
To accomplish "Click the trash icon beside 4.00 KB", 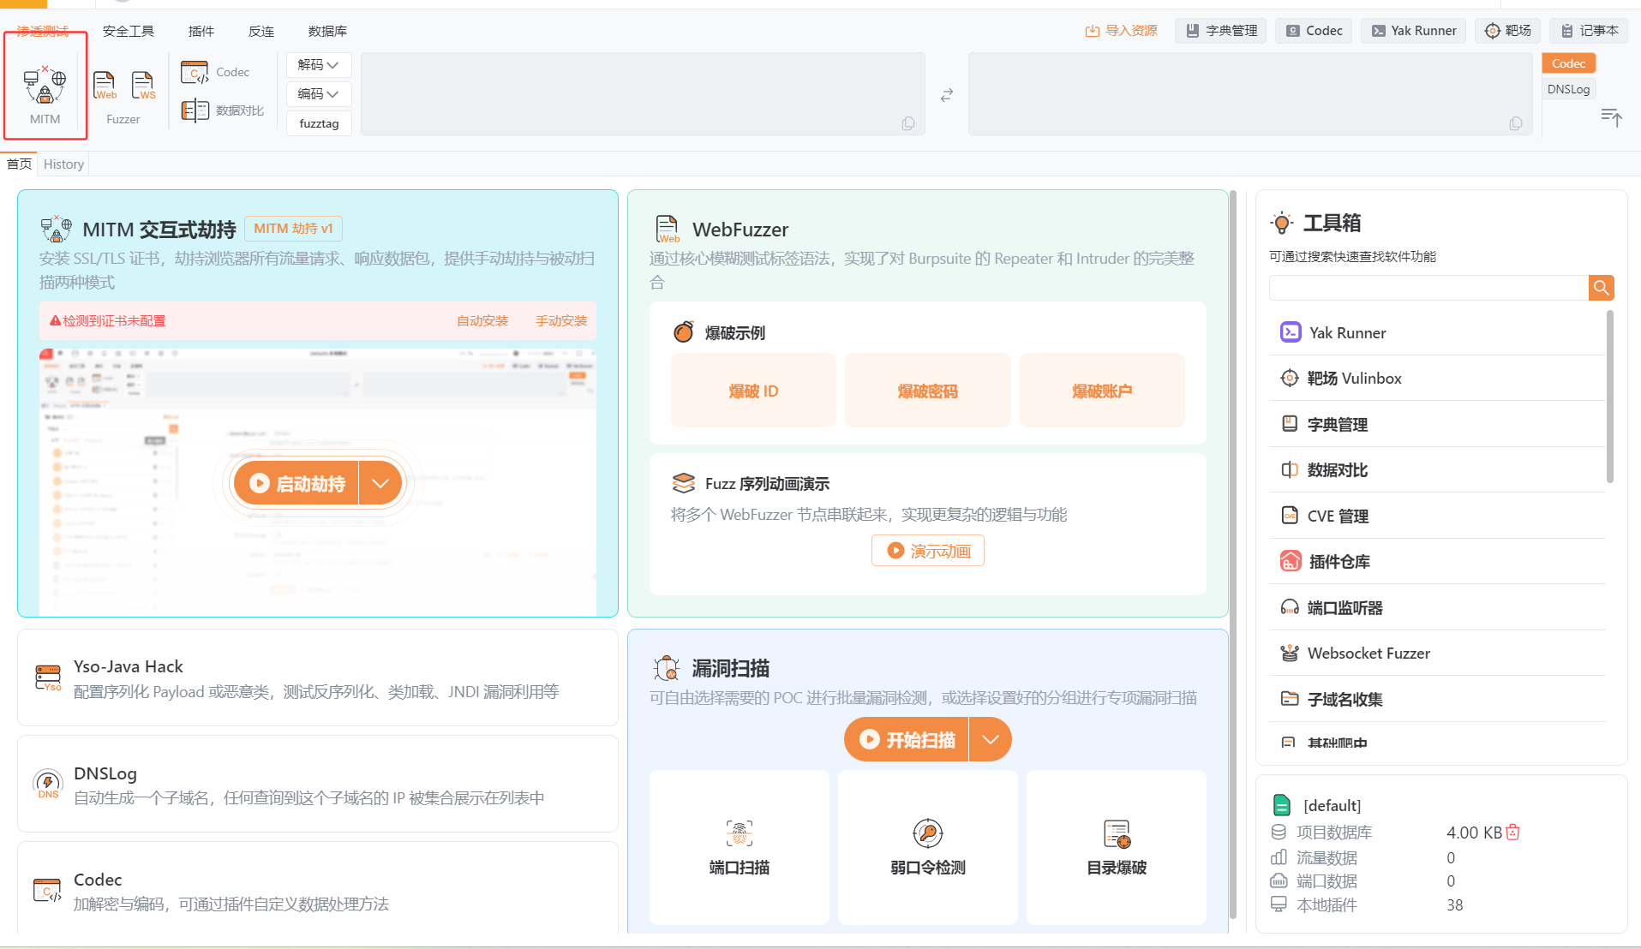I will 1513,832.
